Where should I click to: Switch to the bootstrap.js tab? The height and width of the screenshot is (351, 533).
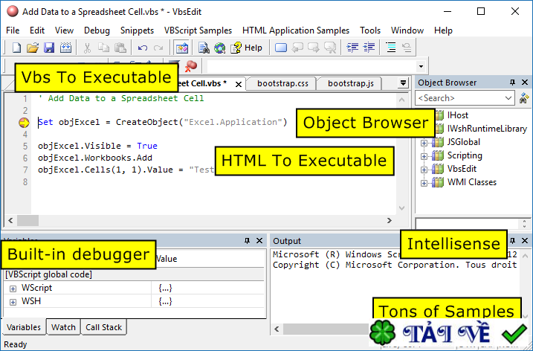tap(351, 84)
